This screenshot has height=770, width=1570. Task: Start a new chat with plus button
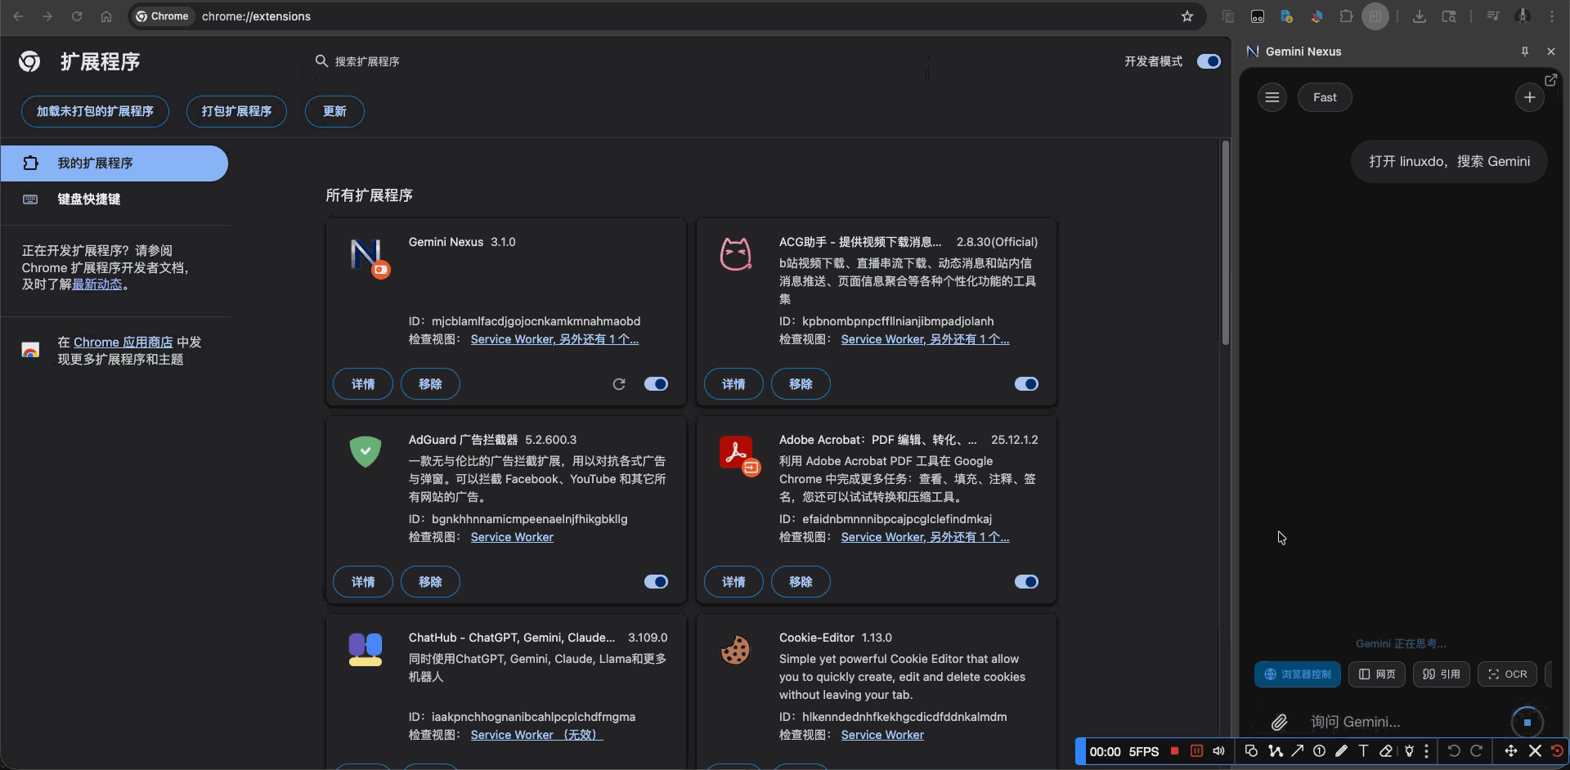(x=1529, y=97)
